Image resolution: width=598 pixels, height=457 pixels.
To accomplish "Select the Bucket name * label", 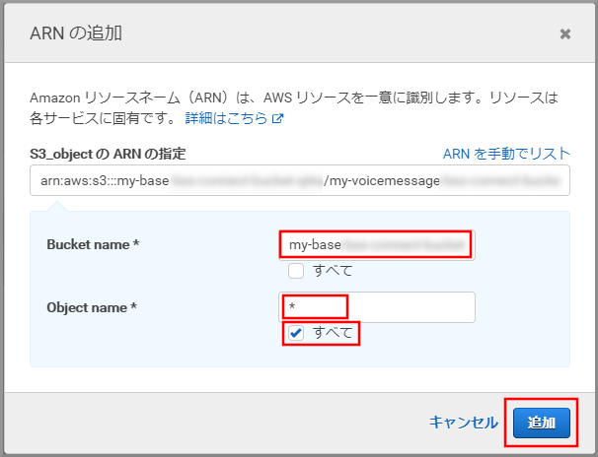I will click(93, 244).
